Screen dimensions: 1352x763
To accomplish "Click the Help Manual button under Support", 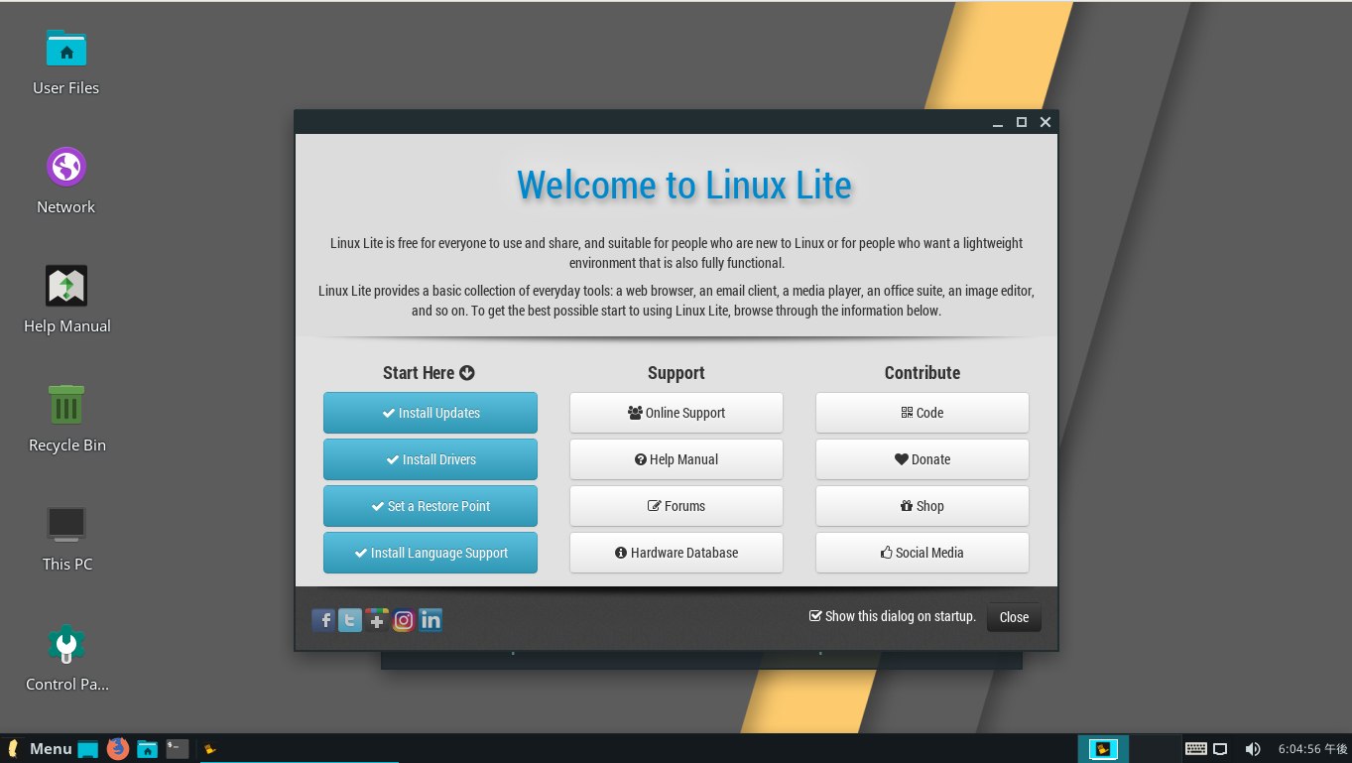I will pyautogui.click(x=676, y=459).
